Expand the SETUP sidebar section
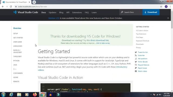 click(x=16, y=33)
